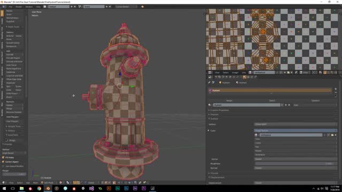Click the Blender logo icon in the top bar
The height and width of the screenshot is (192, 342).
[x=143, y=6]
